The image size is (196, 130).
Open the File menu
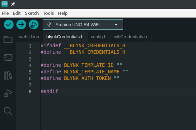click(x=5, y=13)
